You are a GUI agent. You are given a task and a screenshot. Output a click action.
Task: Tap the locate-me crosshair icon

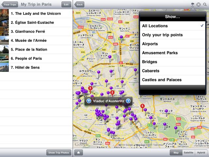pyautogui.click(x=199, y=5)
